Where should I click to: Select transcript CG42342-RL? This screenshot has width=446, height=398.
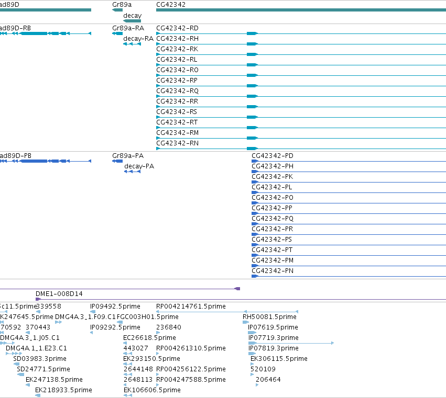coord(177,60)
